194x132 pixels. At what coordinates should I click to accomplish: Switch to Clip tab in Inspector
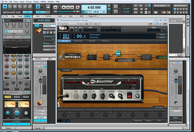(x=13, y=16)
